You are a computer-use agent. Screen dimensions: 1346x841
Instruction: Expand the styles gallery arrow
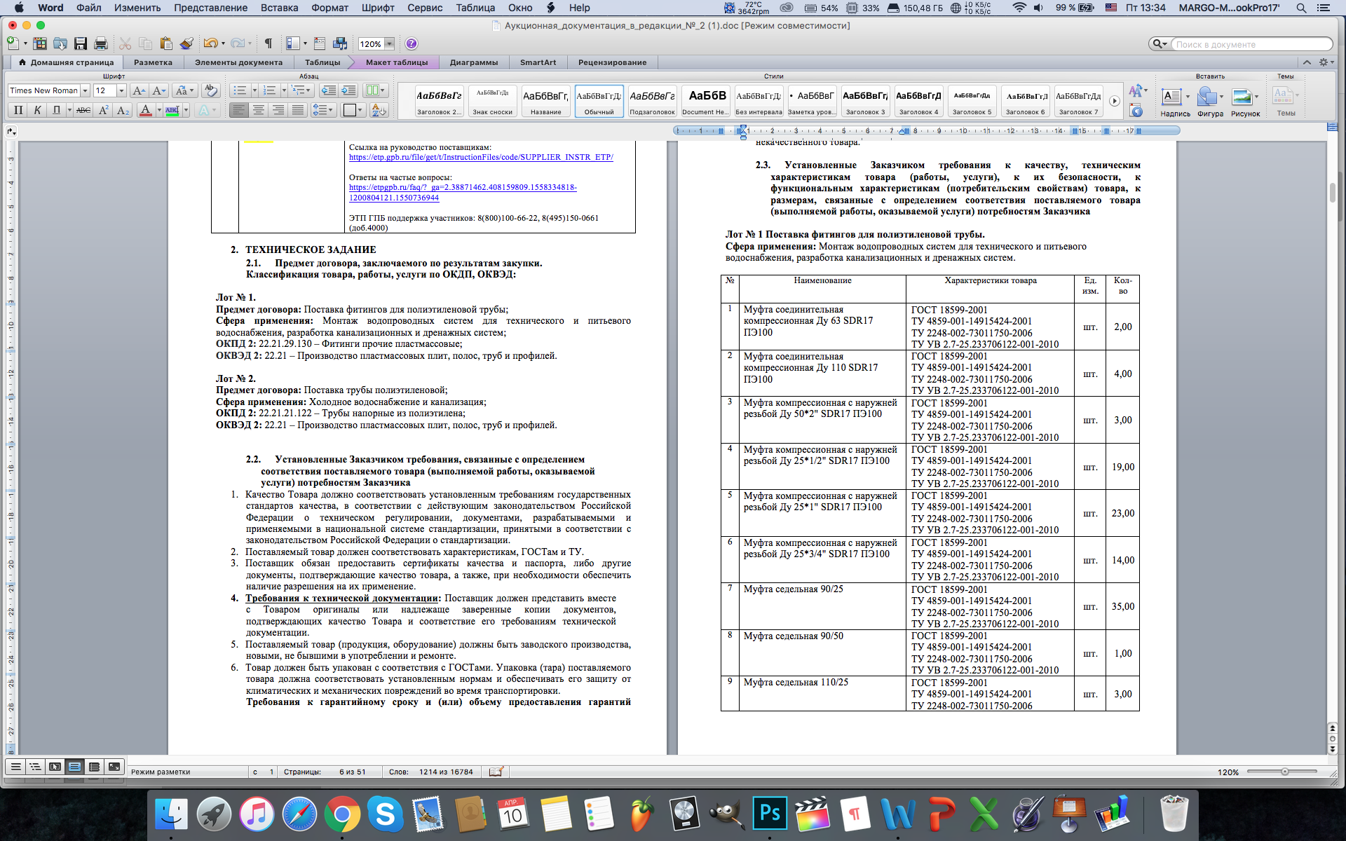pyautogui.click(x=1115, y=101)
